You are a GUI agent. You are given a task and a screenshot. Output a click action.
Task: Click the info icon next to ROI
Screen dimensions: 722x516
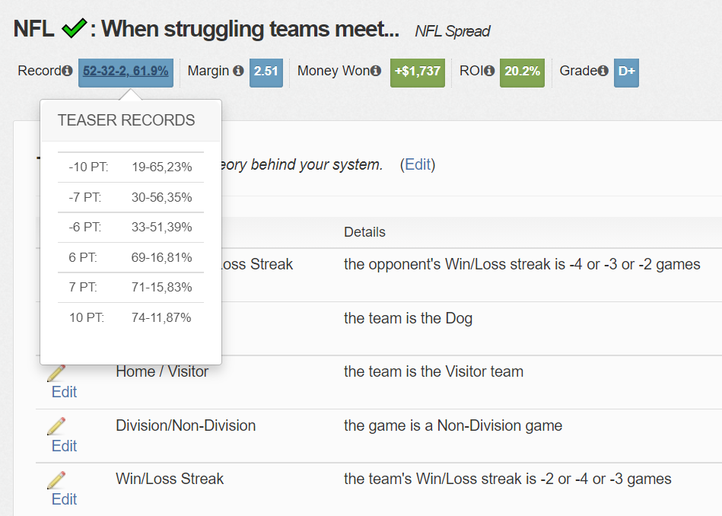489,71
